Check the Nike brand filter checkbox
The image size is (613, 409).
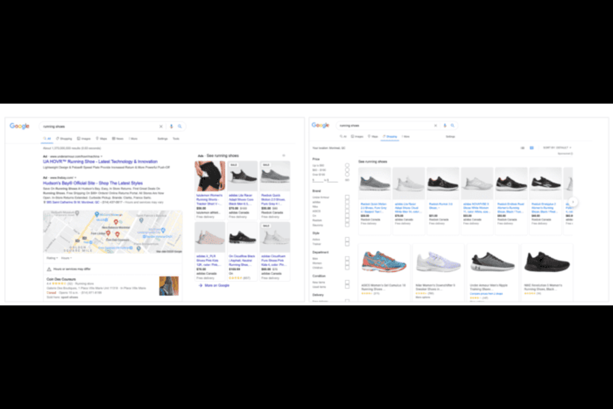(x=347, y=205)
